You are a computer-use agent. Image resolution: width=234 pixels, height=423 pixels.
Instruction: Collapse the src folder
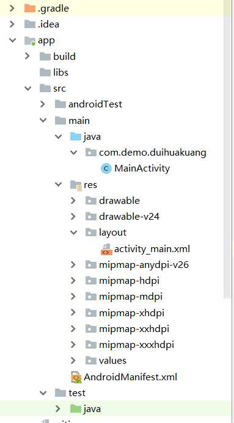click(x=28, y=89)
